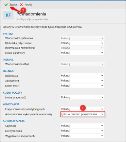This screenshot has width=126, height=142.
Task: Open Automatyczne wykonywanie scenariuszy dropdown
Action: tap(83, 114)
